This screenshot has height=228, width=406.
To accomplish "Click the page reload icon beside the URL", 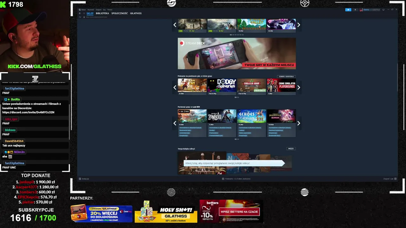I will (80, 17).
